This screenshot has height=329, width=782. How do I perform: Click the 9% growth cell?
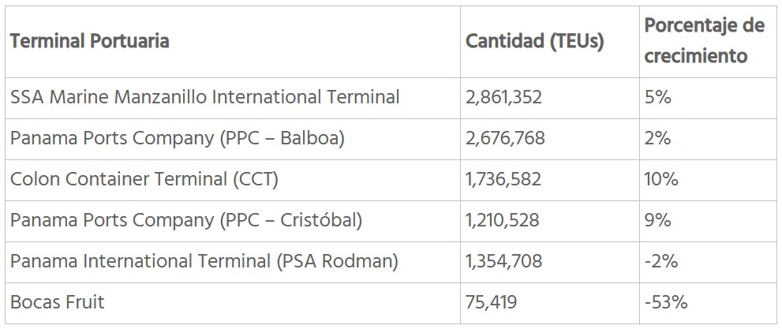[x=657, y=220]
